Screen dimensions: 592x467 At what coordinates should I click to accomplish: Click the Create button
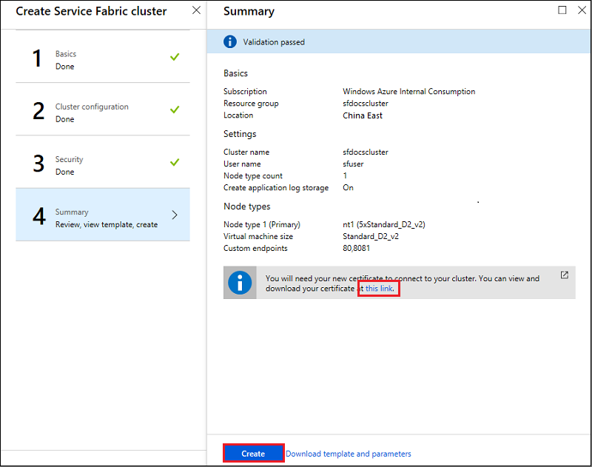point(253,453)
